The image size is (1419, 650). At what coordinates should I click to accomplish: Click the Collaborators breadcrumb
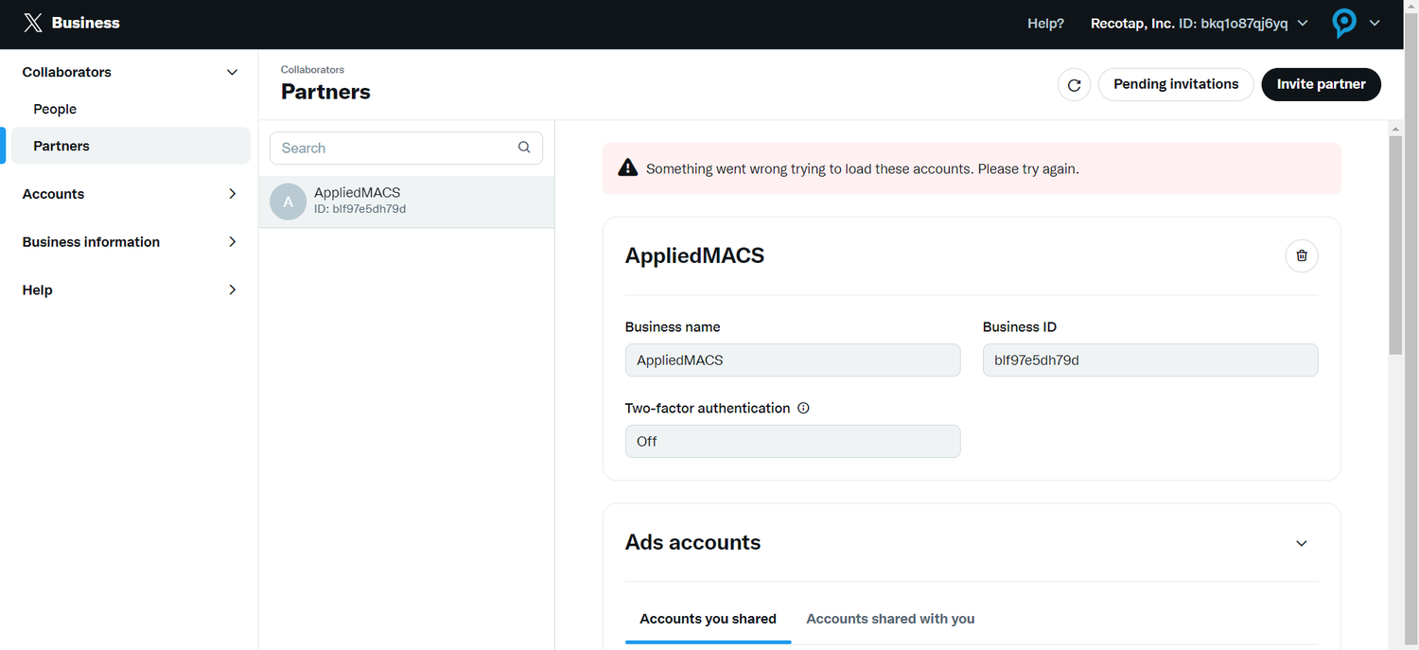312,70
